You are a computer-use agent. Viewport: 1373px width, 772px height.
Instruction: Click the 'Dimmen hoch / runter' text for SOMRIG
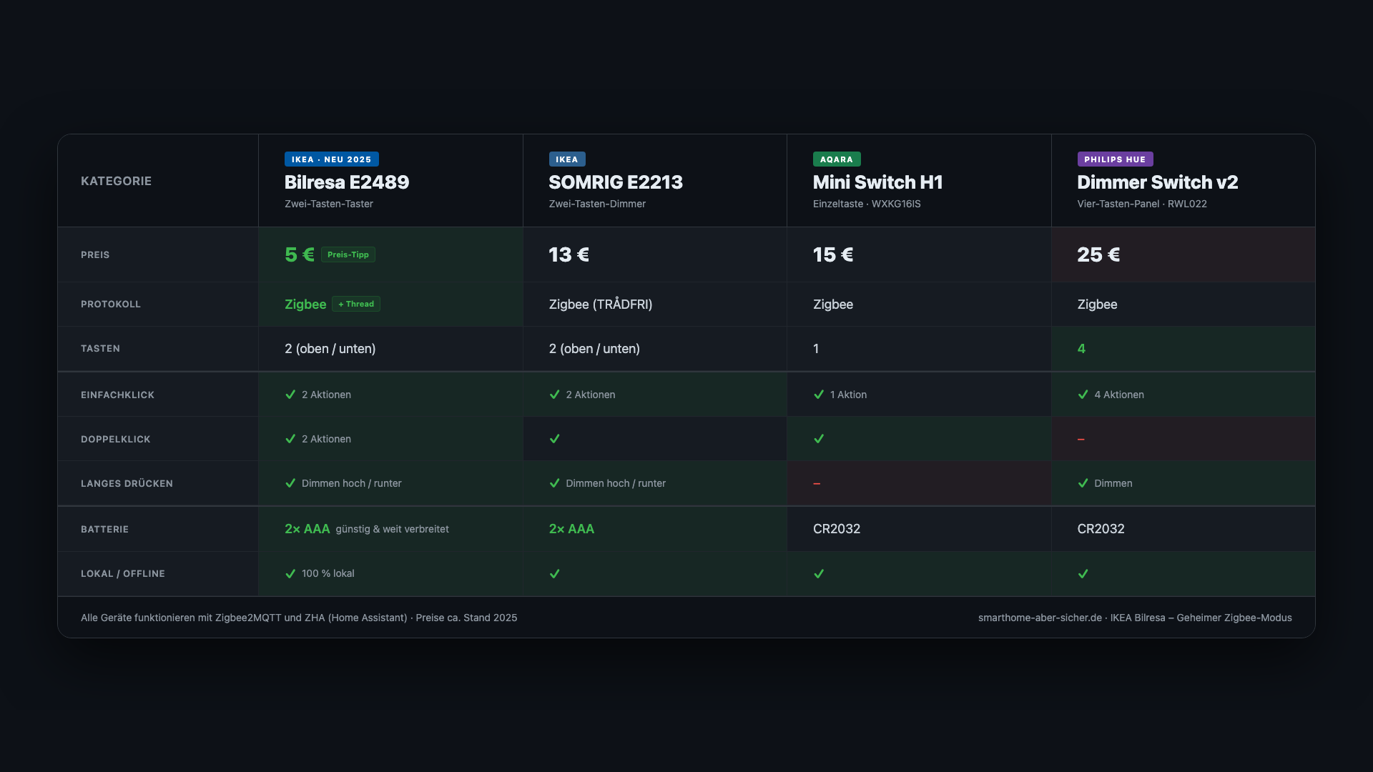616,483
